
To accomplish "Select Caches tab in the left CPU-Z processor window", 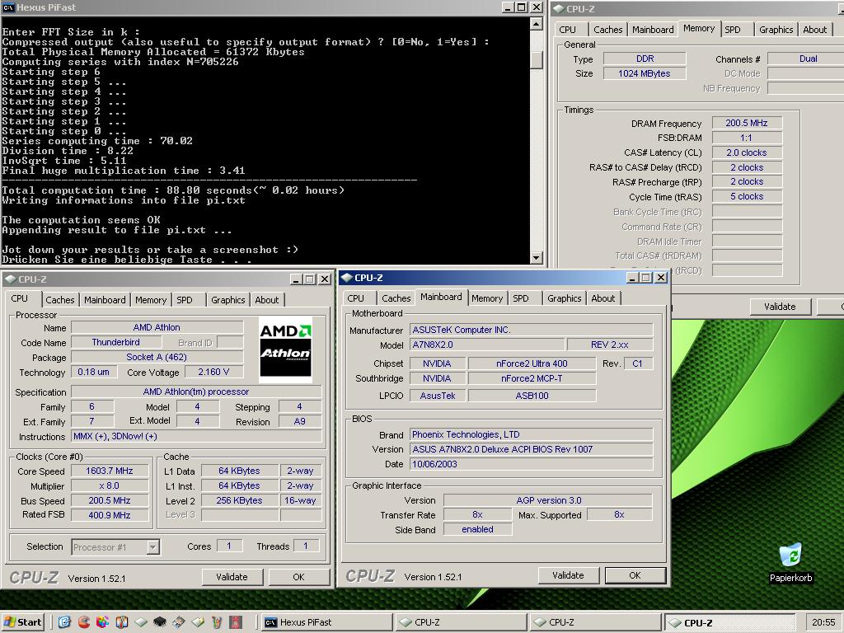I will pyautogui.click(x=59, y=300).
